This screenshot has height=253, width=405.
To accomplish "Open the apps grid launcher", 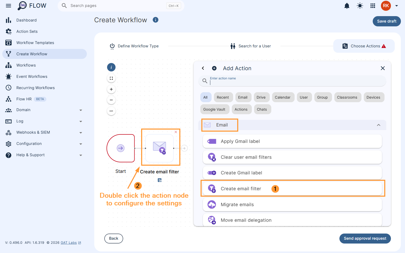I will point(373,6).
